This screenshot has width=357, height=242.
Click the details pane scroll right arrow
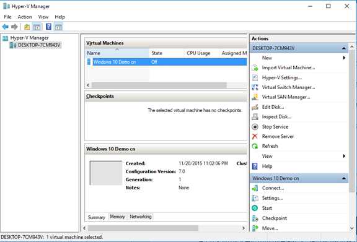[244, 228]
